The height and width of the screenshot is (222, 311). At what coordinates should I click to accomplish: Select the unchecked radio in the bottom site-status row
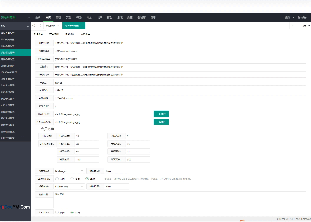(57, 213)
